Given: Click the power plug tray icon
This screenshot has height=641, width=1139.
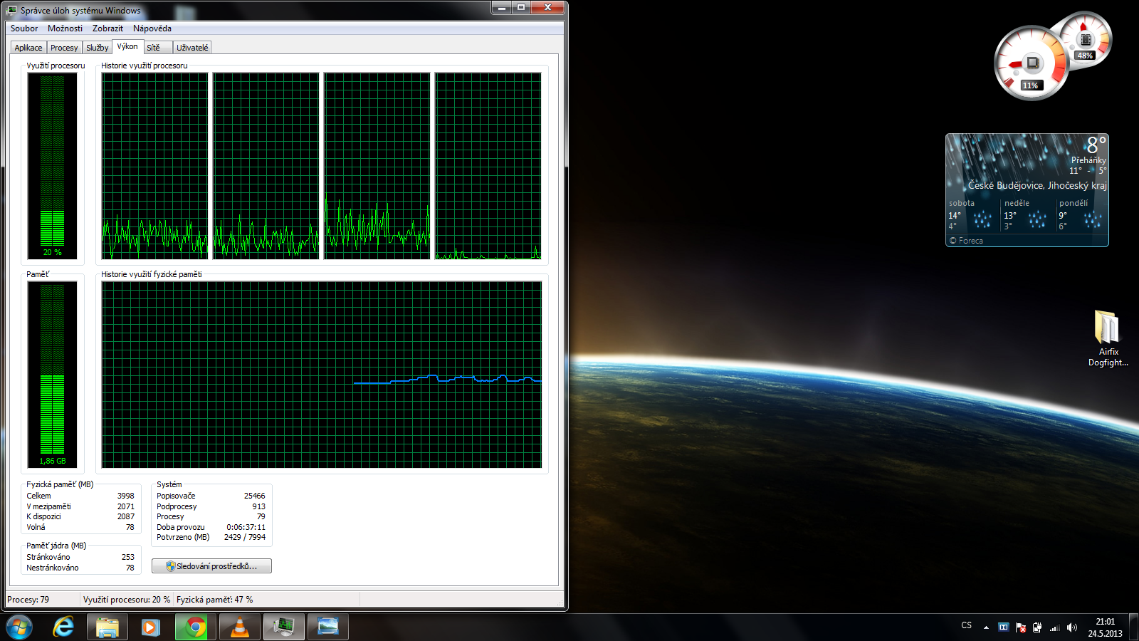Looking at the screenshot, I should tap(1037, 627).
